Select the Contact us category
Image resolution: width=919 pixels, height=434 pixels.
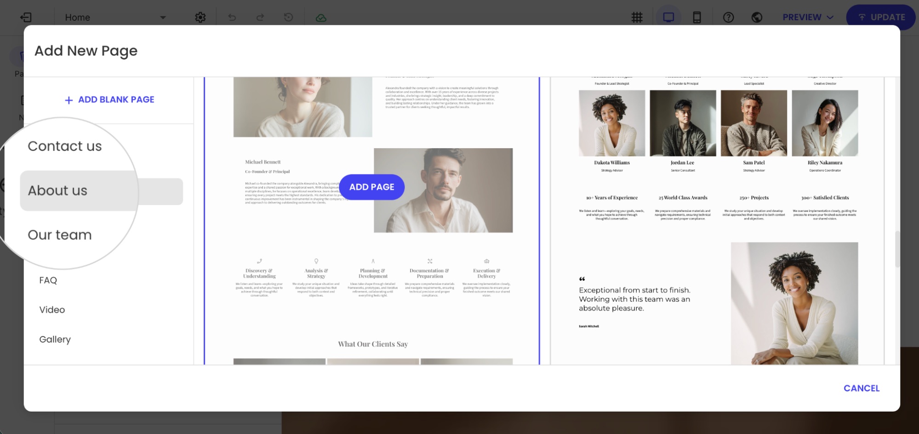[65, 146]
